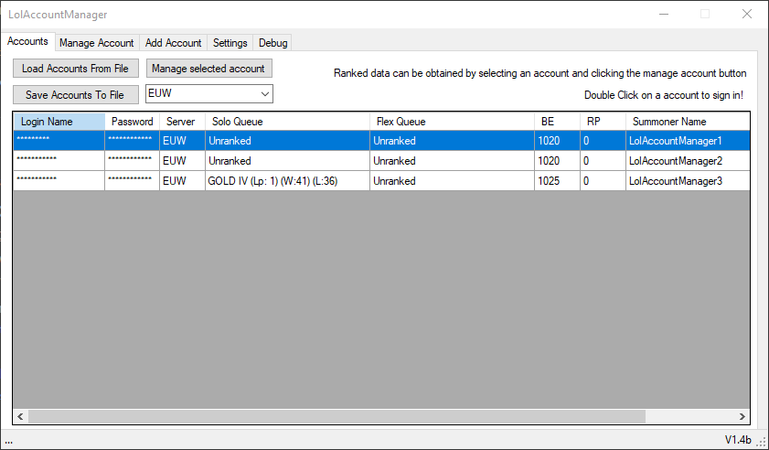The height and width of the screenshot is (450, 769).
Task: Click the 1025 BE value cell
Action: point(557,181)
